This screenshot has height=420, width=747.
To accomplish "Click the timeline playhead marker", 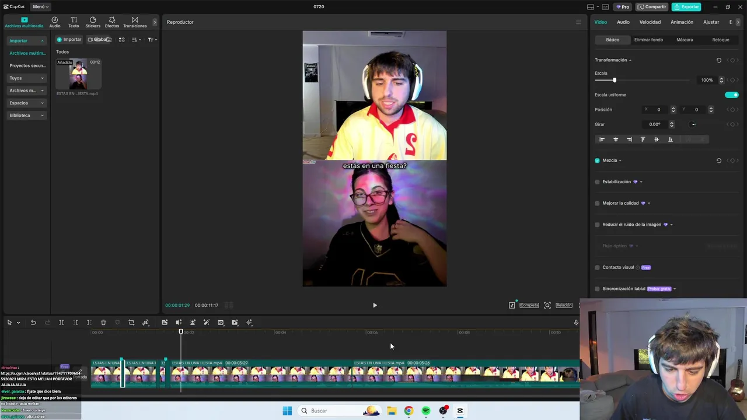I will point(181,332).
